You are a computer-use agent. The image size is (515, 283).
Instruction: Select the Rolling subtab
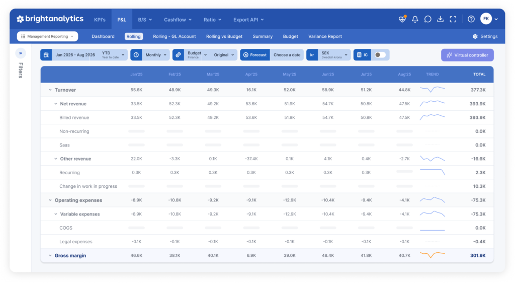[133, 36]
